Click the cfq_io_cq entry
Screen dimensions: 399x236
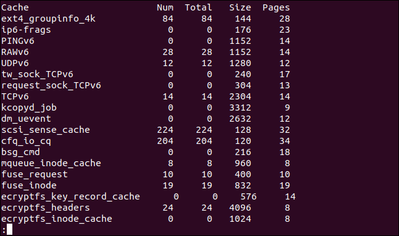(x=26, y=141)
